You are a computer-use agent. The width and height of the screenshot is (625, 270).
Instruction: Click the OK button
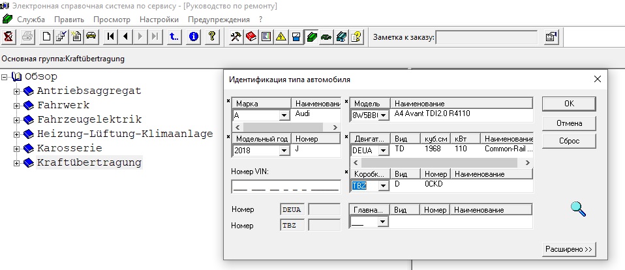pyautogui.click(x=568, y=104)
